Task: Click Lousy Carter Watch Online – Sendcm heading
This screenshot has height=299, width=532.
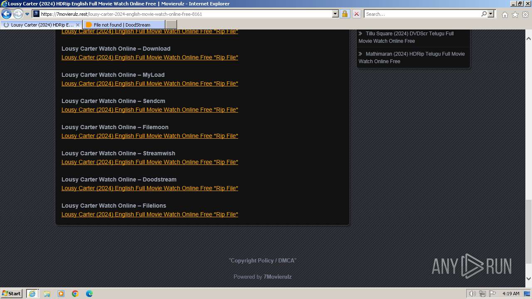Action: [113, 101]
